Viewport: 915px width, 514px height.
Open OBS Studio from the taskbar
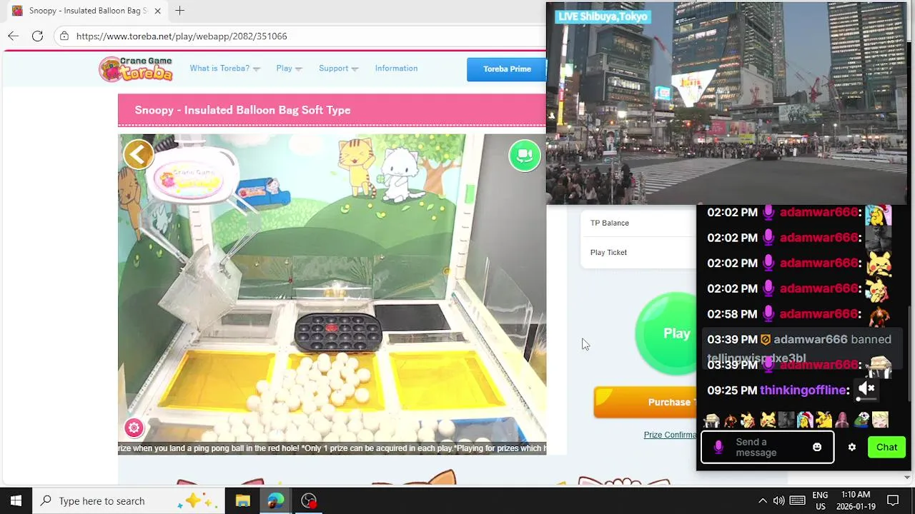tap(309, 500)
